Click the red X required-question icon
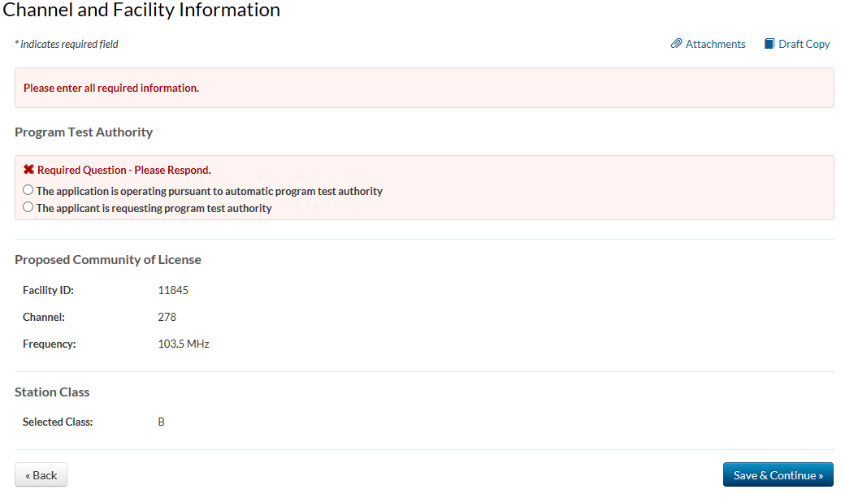The width and height of the screenshot is (845, 498). point(28,170)
